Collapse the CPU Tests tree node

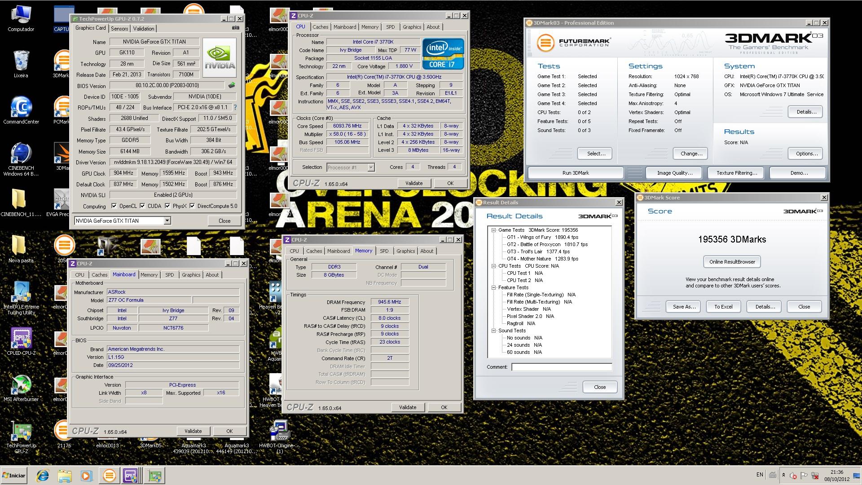click(493, 266)
